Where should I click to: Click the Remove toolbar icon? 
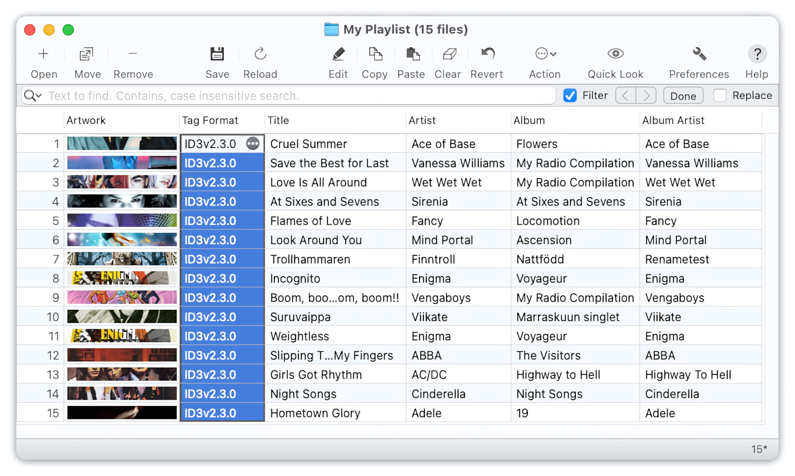pos(133,54)
